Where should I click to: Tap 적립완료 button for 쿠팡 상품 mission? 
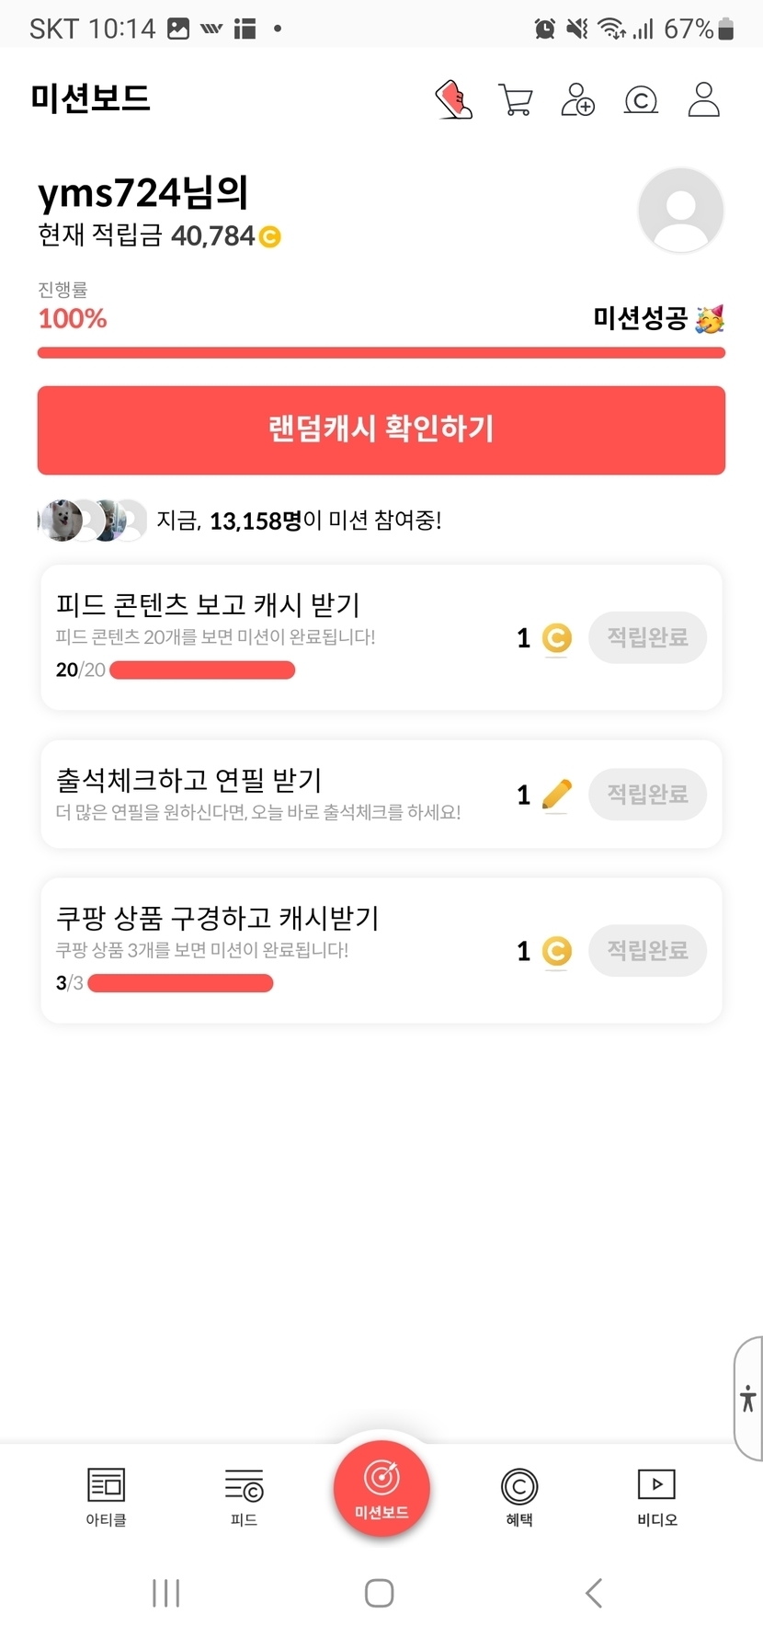click(x=647, y=950)
